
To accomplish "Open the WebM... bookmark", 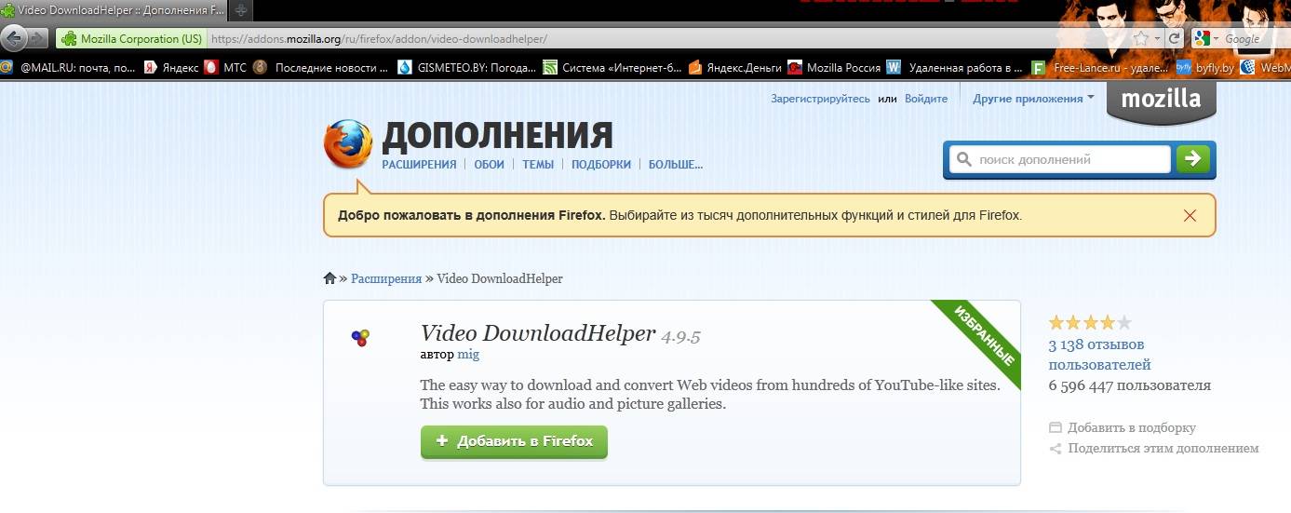I will tap(1265, 68).
